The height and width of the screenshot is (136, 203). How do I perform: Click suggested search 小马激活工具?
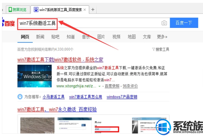pos(54,97)
